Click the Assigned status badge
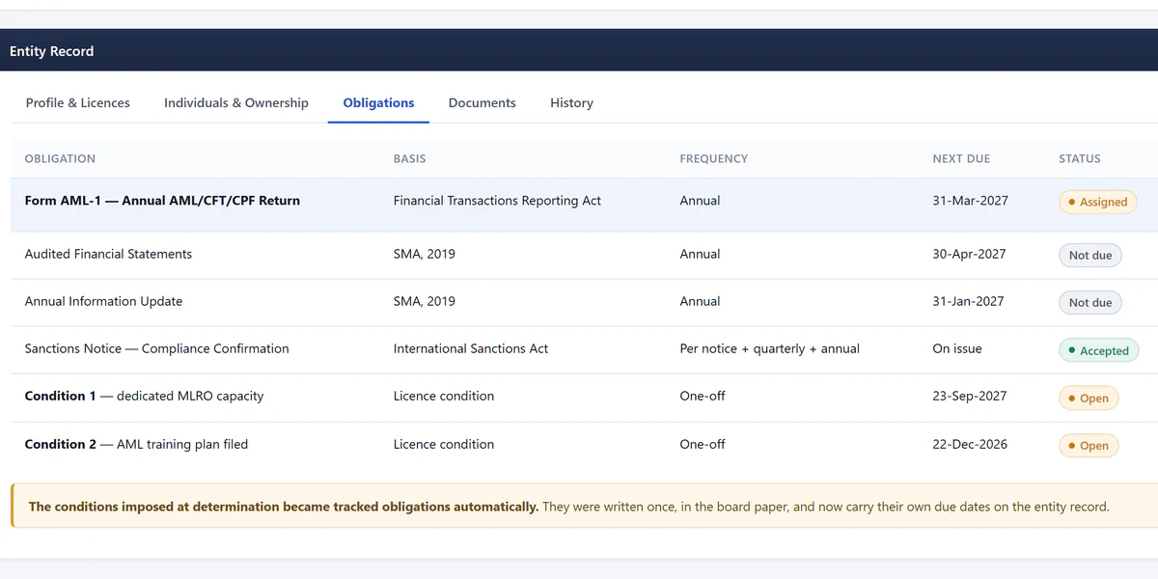The height and width of the screenshot is (579, 1158). coord(1097,202)
